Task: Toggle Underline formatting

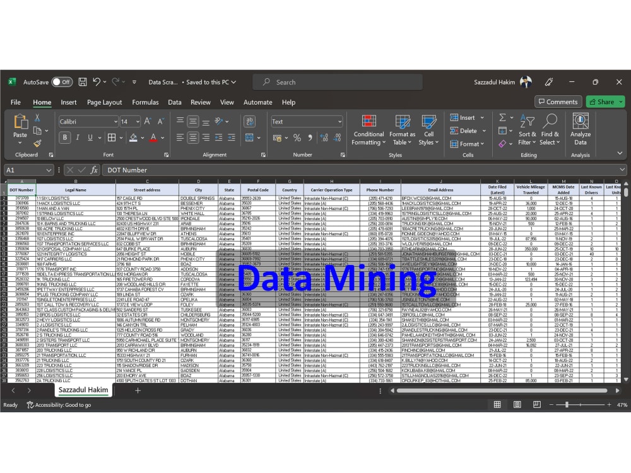Action: point(90,137)
